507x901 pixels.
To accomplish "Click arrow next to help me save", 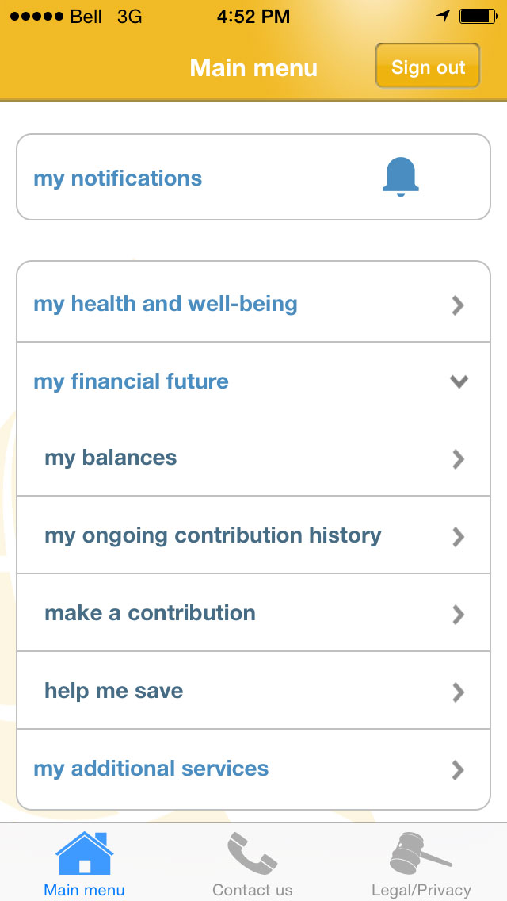I will (458, 692).
